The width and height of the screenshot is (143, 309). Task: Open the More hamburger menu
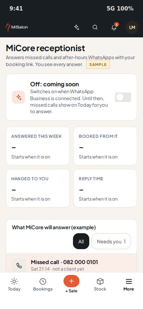tap(128, 285)
